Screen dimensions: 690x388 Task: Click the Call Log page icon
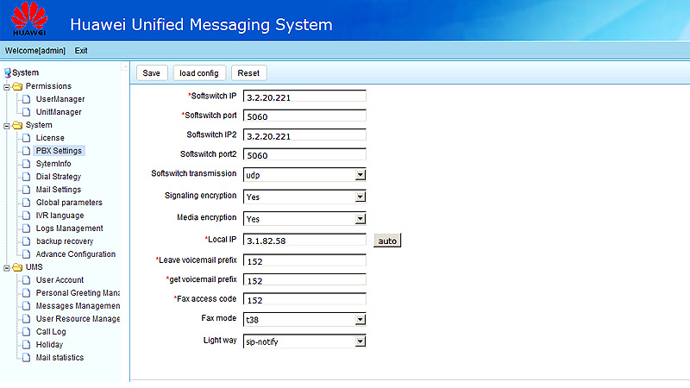tap(27, 332)
